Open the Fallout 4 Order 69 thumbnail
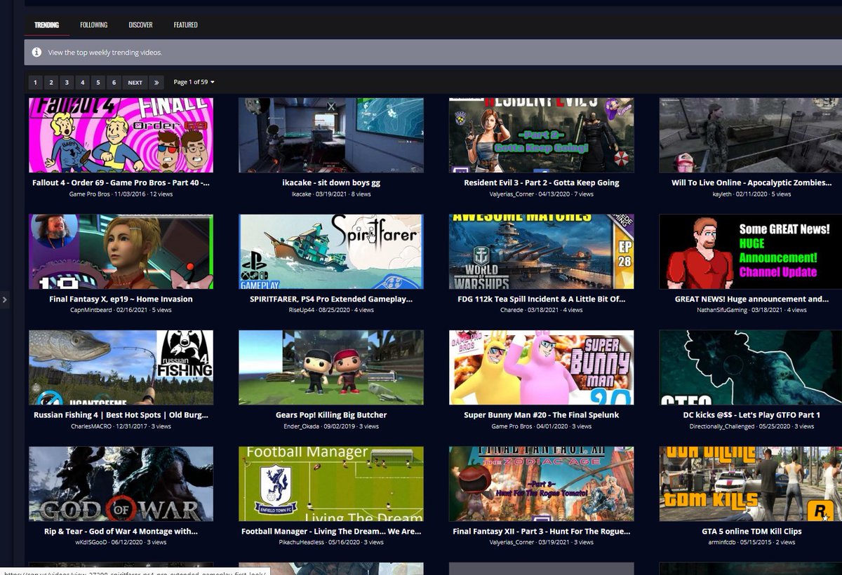842x575 pixels. 121,135
